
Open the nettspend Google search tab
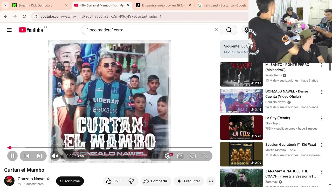coord(222,5)
